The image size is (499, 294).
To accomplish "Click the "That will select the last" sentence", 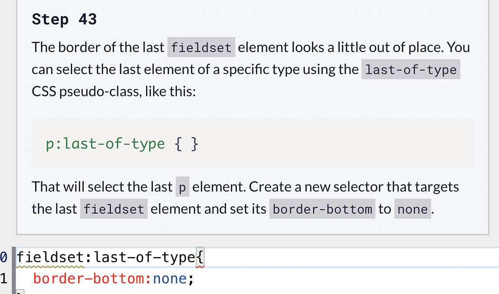I will tap(101, 187).
